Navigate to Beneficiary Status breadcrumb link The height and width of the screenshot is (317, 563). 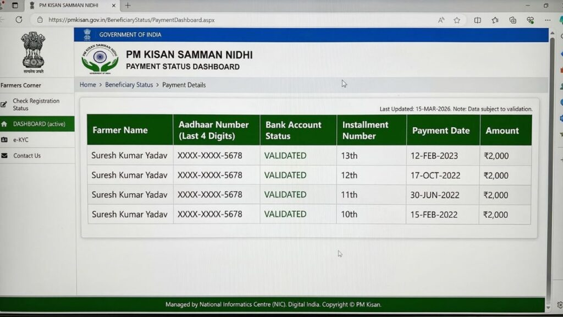129,85
